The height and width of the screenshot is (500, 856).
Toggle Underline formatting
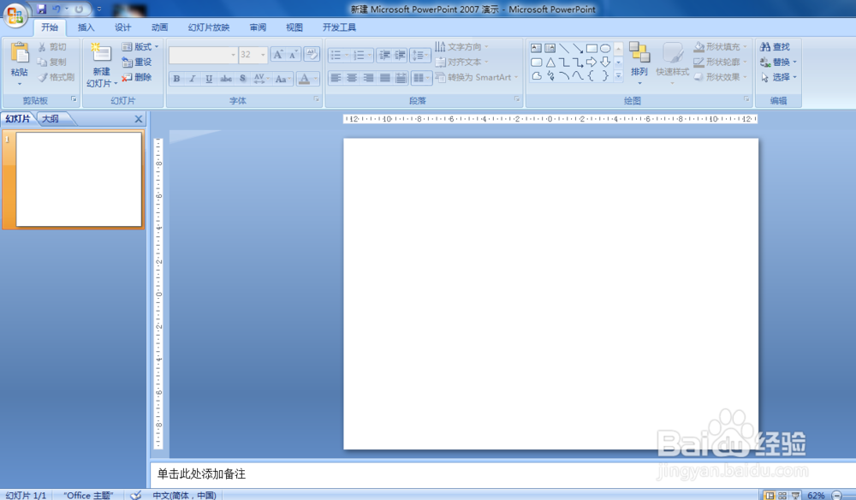point(209,79)
